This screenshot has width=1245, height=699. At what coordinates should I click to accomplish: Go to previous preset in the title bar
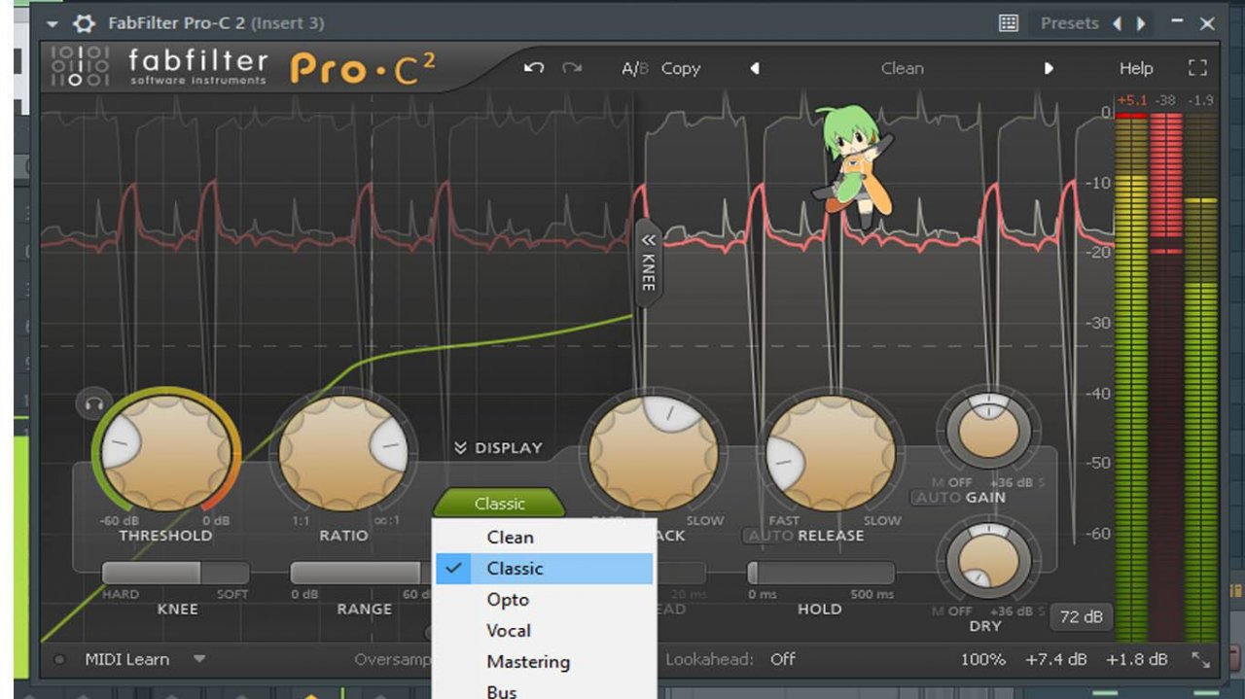click(x=1117, y=23)
